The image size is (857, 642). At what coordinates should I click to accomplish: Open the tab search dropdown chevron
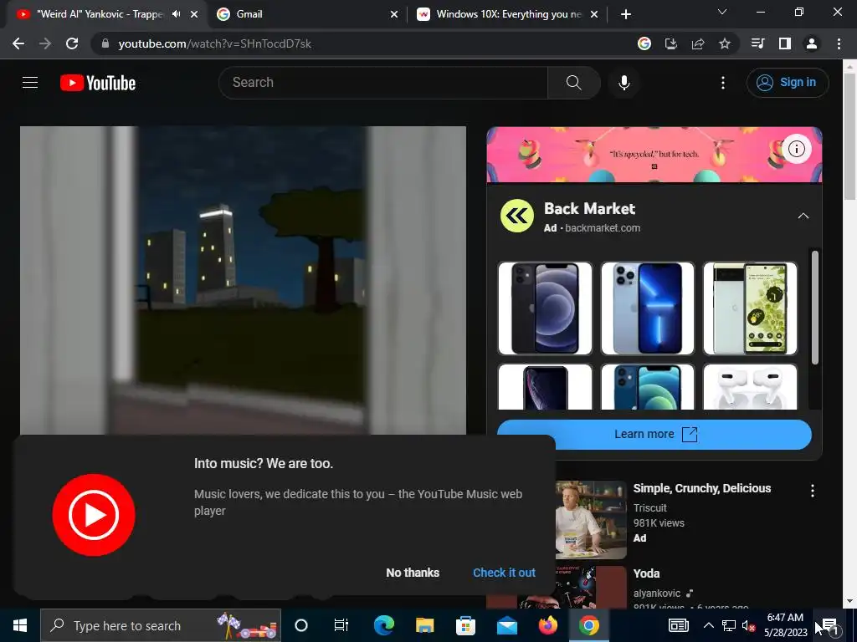pyautogui.click(x=721, y=12)
